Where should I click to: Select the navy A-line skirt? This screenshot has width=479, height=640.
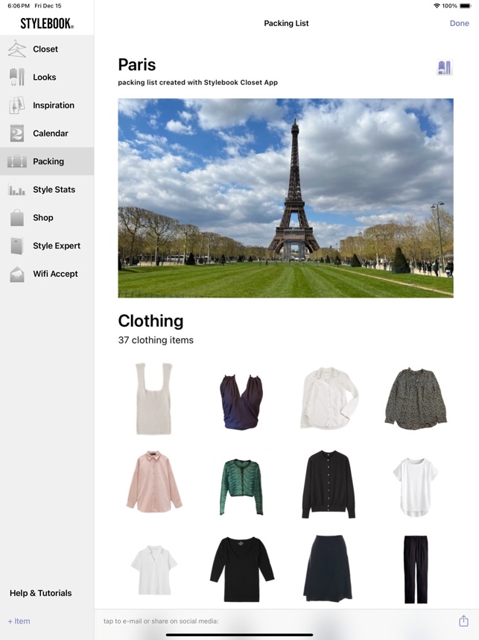(328, 568)
